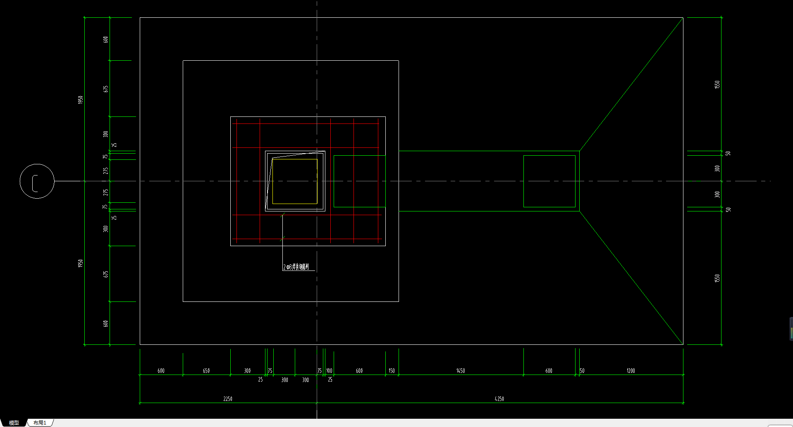Pick the 650 dimension value
This screenshot has height=427, width=793.
[x=206, y=370]
